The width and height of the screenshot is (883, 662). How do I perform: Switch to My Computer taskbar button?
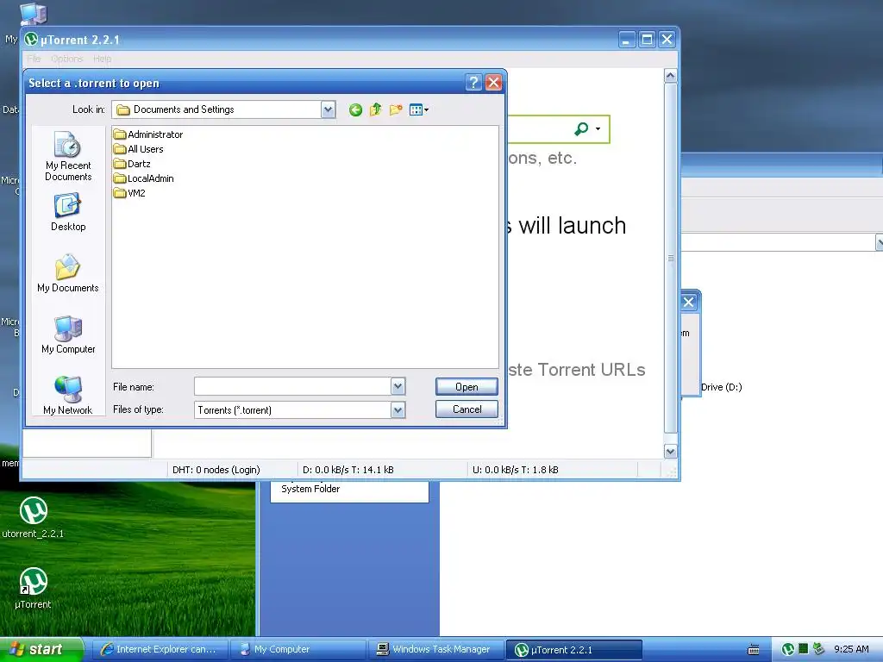pos(298,649)
